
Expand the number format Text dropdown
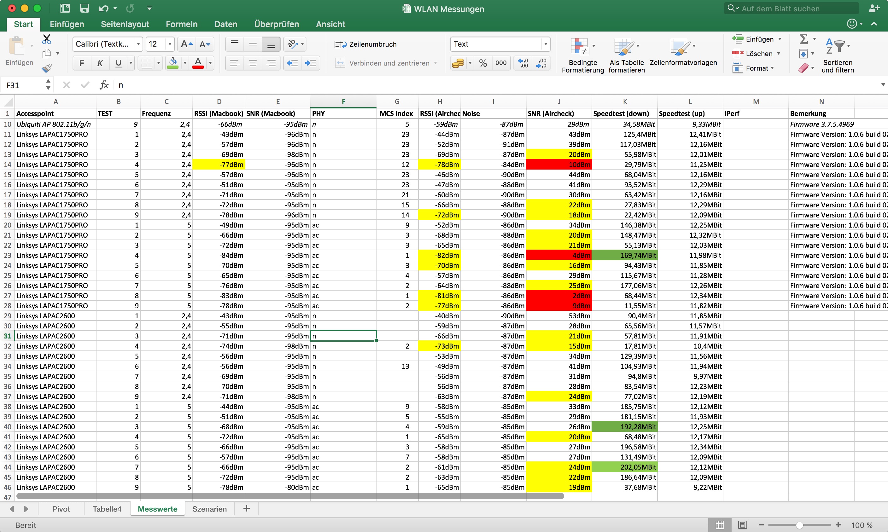point(545,44)
